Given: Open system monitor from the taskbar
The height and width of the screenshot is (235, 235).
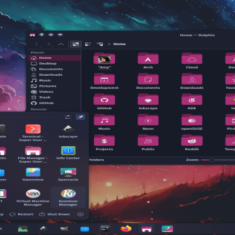Looking at the screenshot, I should [23, 229].
